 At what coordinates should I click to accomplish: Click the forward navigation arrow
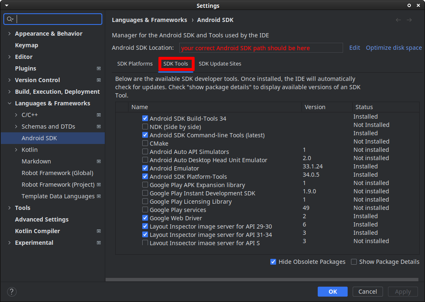[409, 20]
